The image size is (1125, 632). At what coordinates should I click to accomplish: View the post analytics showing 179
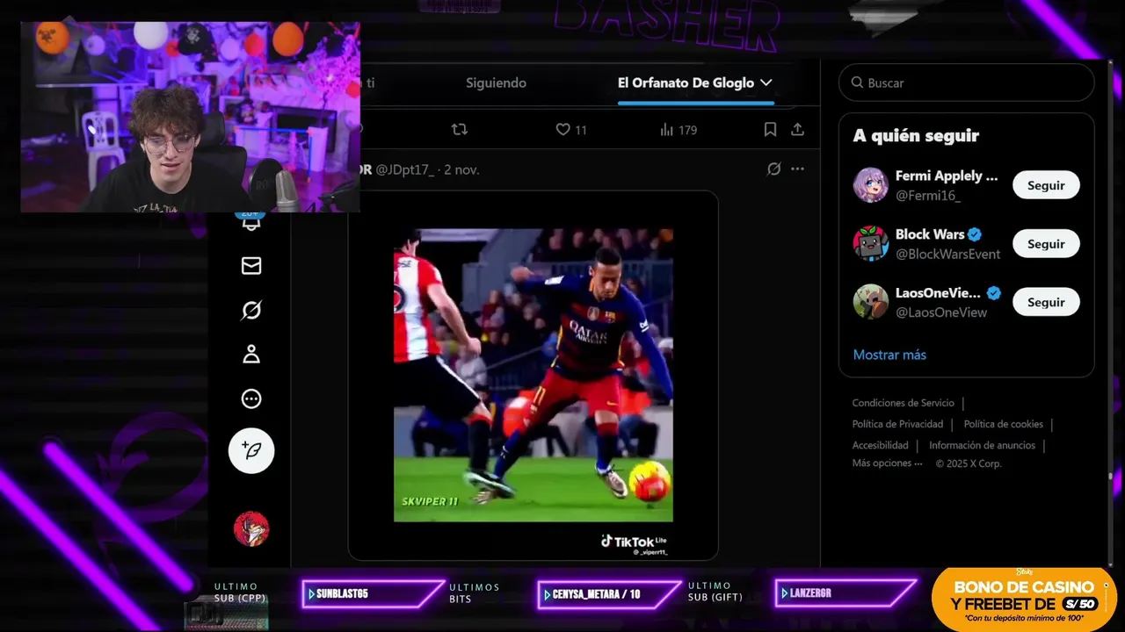(x=678, y=129)
